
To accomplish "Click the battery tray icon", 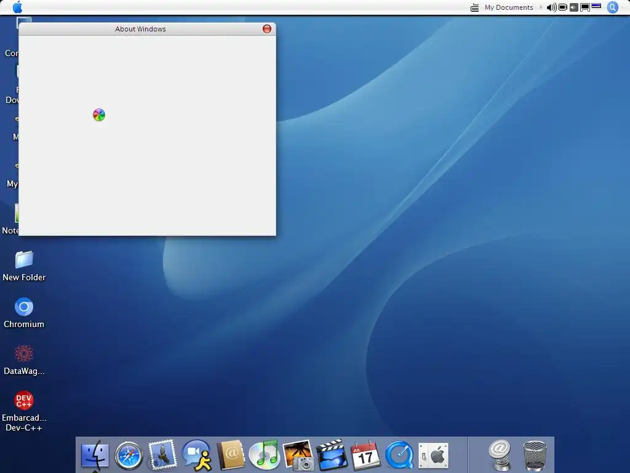I will [x=563, y=7].
